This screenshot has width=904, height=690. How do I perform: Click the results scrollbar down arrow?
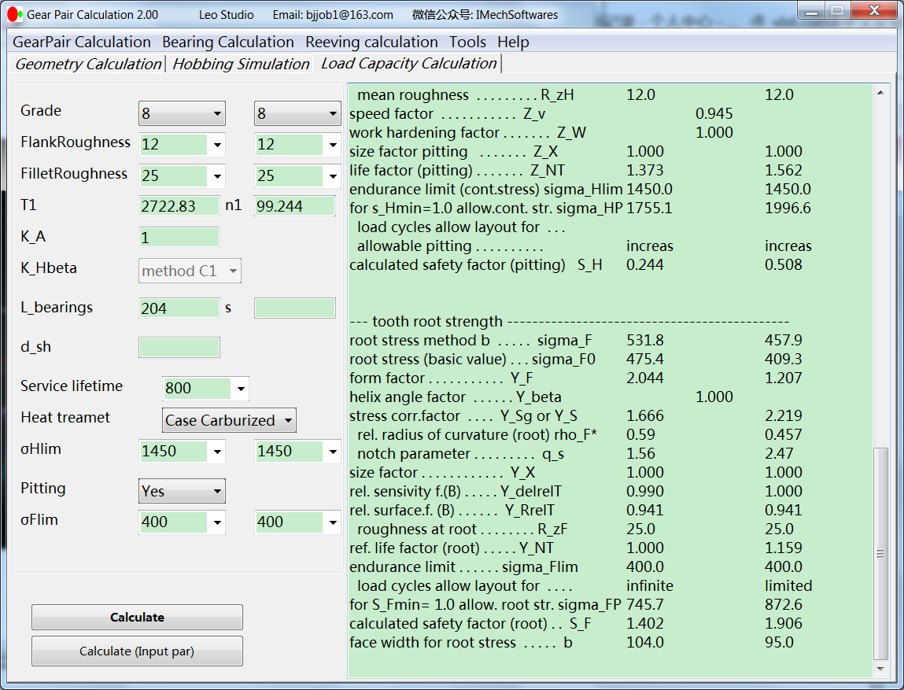[880, 670]
